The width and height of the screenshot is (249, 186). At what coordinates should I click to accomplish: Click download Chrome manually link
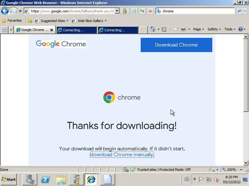pos(122,154)
